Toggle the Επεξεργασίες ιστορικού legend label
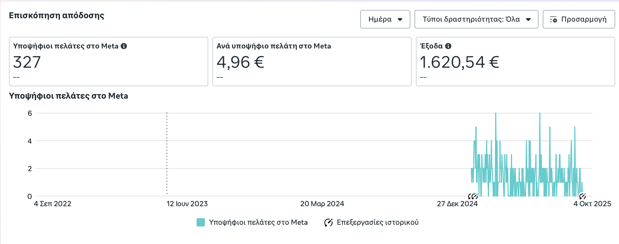Viewport: 619px width, 244px height. (x=377, y=222)
